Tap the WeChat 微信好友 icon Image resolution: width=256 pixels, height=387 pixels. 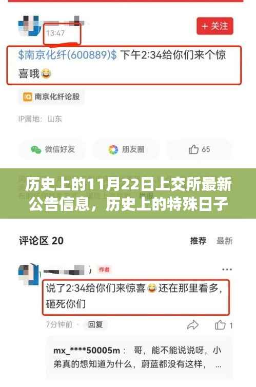click(x=36, y=149)
